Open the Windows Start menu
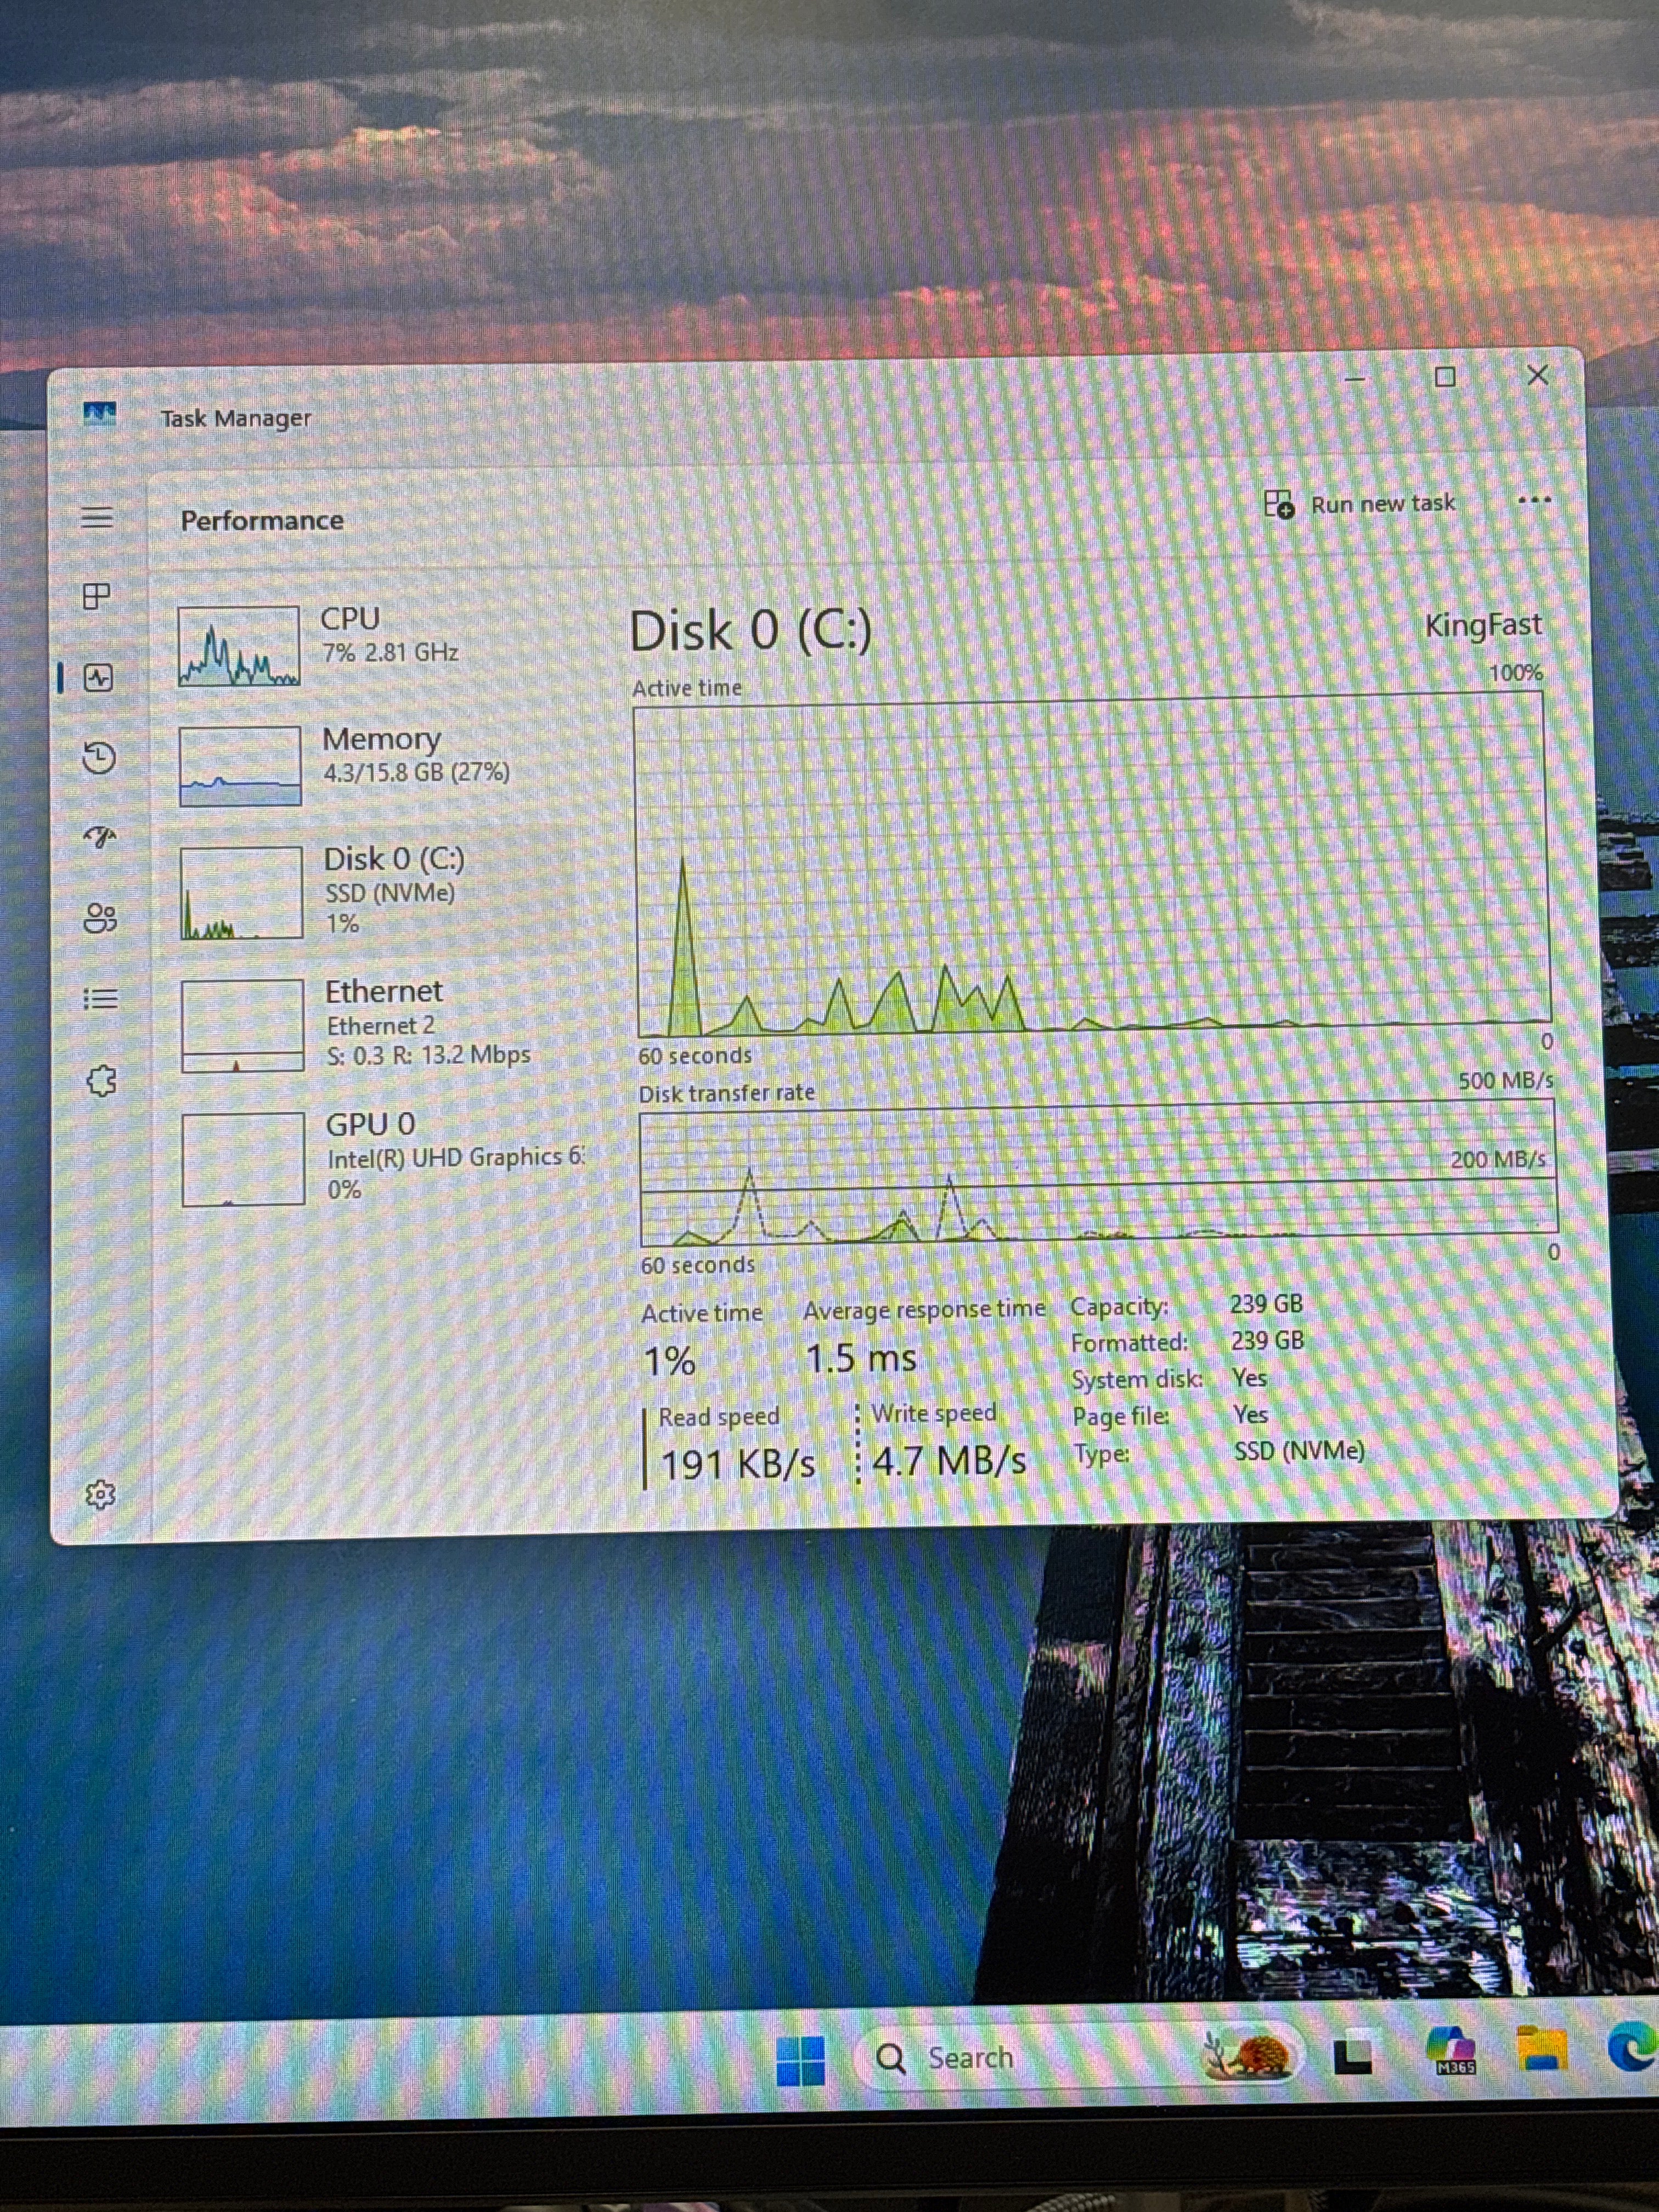Viewport: 1659px width, 2212px height. click(x=801, y=2060)
